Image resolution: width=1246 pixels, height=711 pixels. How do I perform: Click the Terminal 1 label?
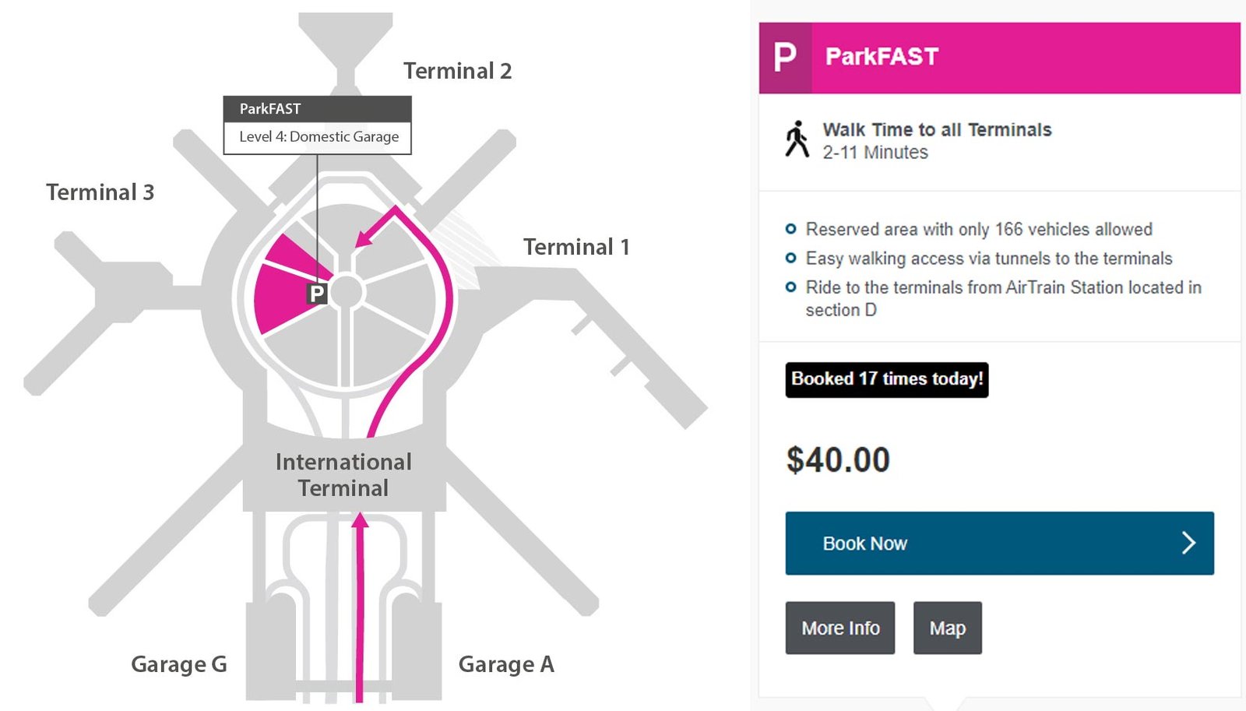576,247
